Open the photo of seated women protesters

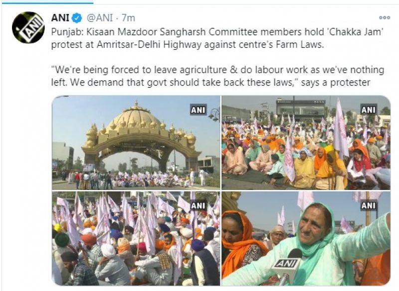306,143
